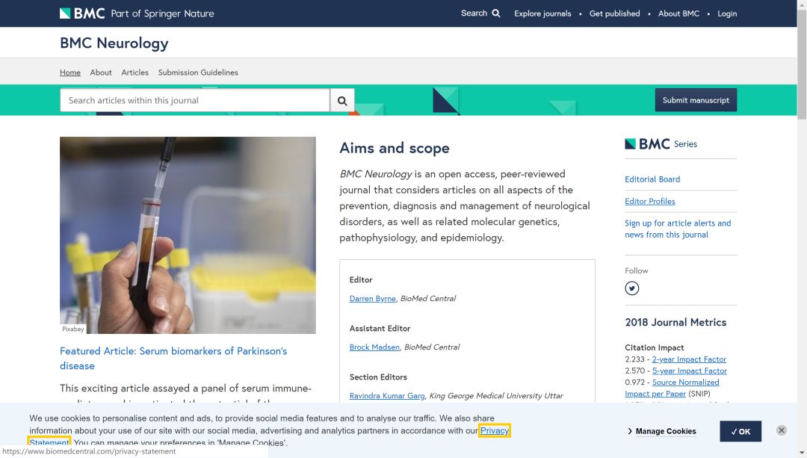Click the Submit manuscript button
807x458 pixels.
click(x=695, y=100)
